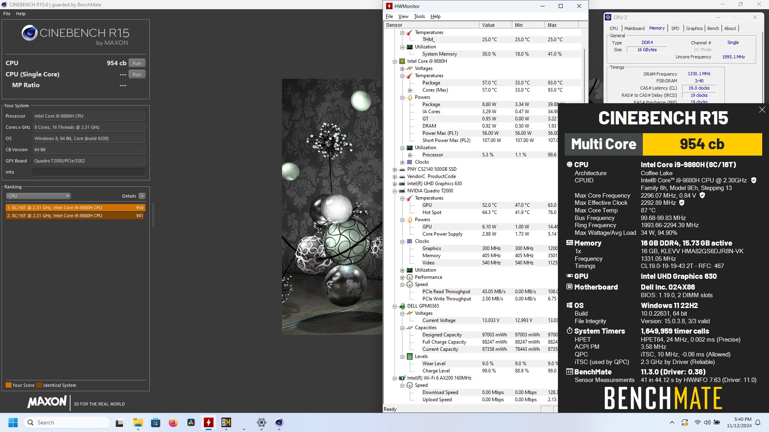Screen dimensions: 769x432
Task: Expand the CPU Clocks section
Action: (x=402, y=162)
